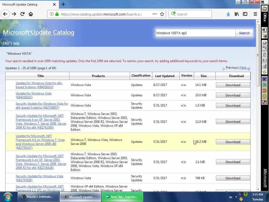
Task: Open a new browser tab with plus
Action: [63, 4]
